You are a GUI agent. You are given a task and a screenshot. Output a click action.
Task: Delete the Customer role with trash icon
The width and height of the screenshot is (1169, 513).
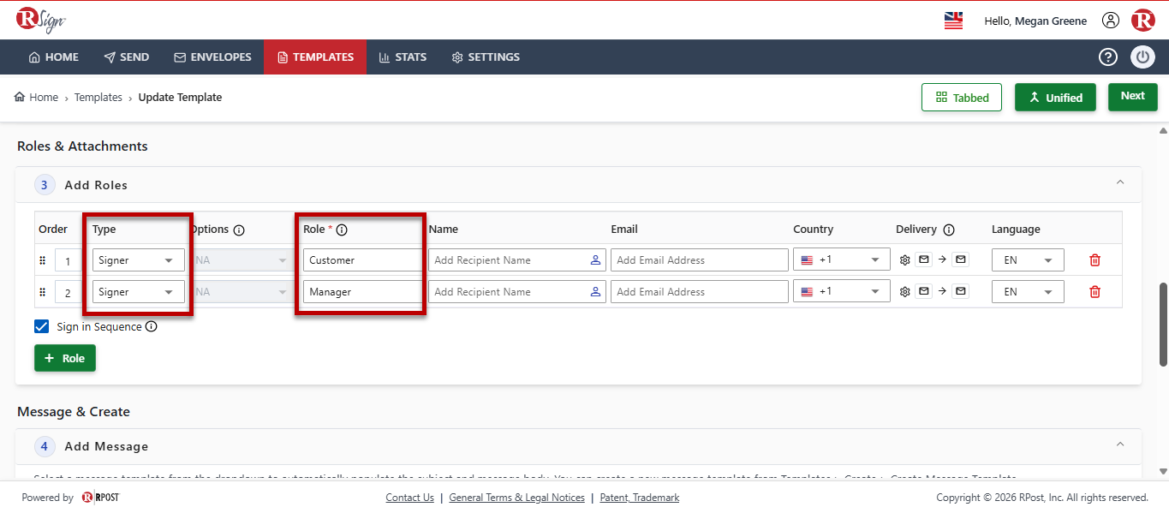point(1094,260)
